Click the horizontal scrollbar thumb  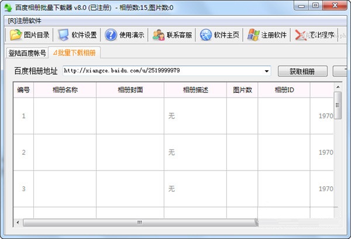[140, 223]
